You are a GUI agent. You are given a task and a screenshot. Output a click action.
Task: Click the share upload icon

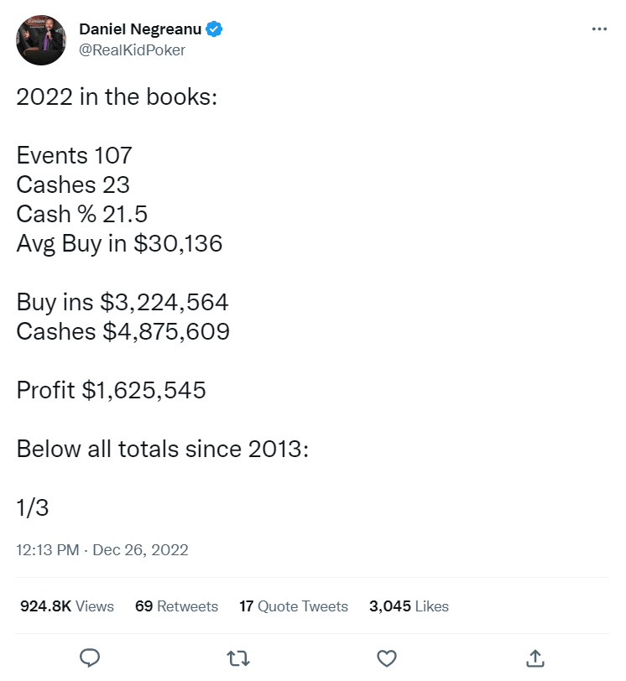(x=535, y=658)
